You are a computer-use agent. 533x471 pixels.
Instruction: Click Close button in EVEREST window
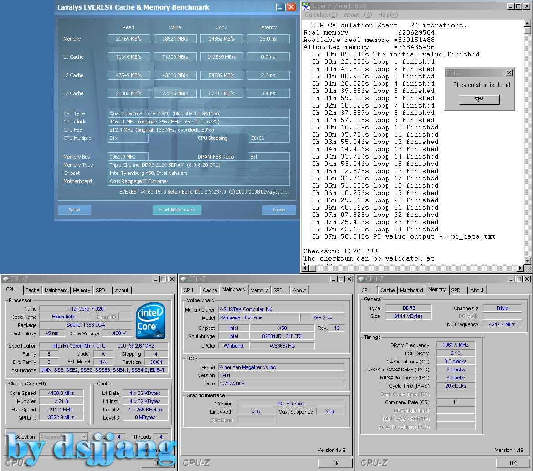coord(279,210)
